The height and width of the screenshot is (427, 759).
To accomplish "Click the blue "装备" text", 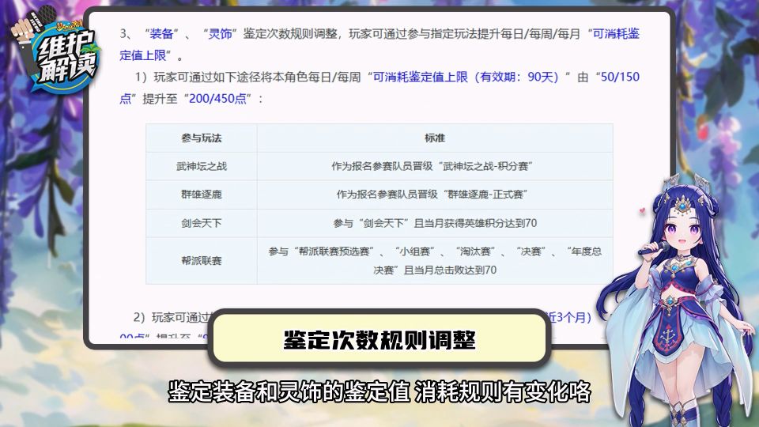I will point(161,34).
